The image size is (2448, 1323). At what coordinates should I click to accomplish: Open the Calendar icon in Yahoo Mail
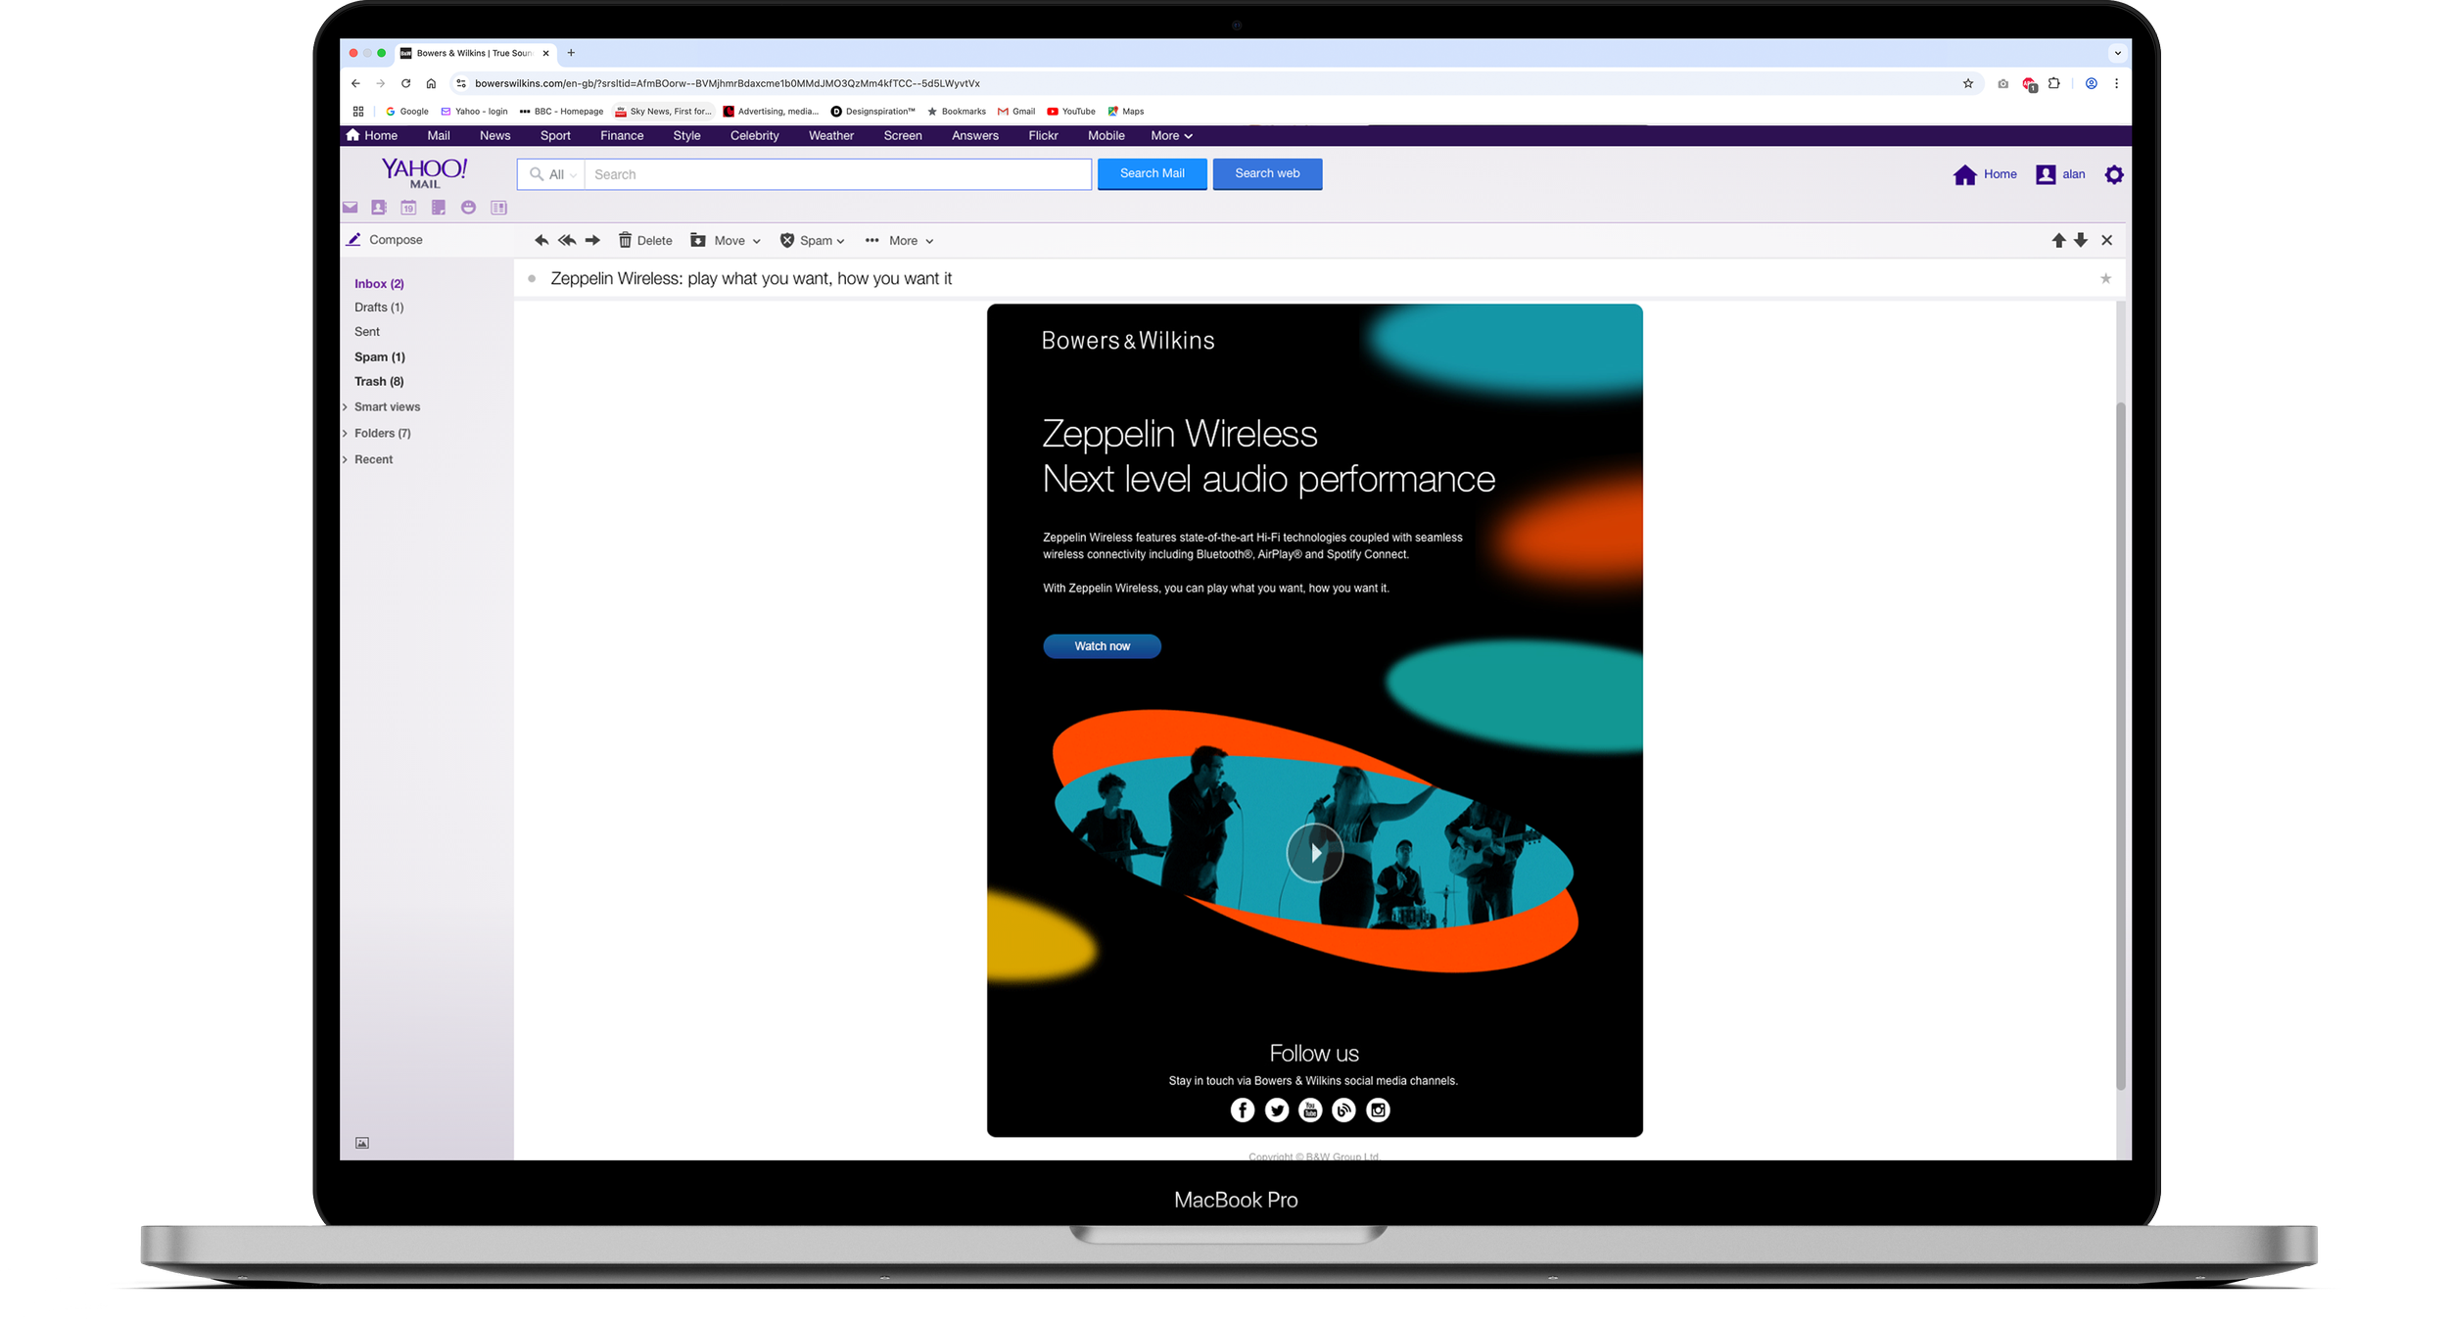coord(408,208)
